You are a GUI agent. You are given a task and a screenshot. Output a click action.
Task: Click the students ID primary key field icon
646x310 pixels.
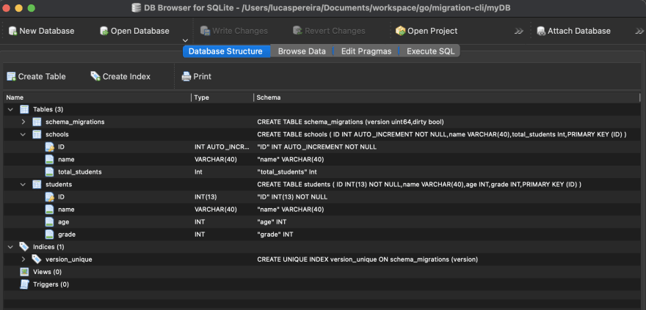coord(49,197)
